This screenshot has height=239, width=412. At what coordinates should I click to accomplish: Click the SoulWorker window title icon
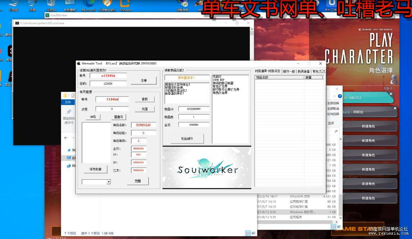pyautogui.click(x=47, y=15)
